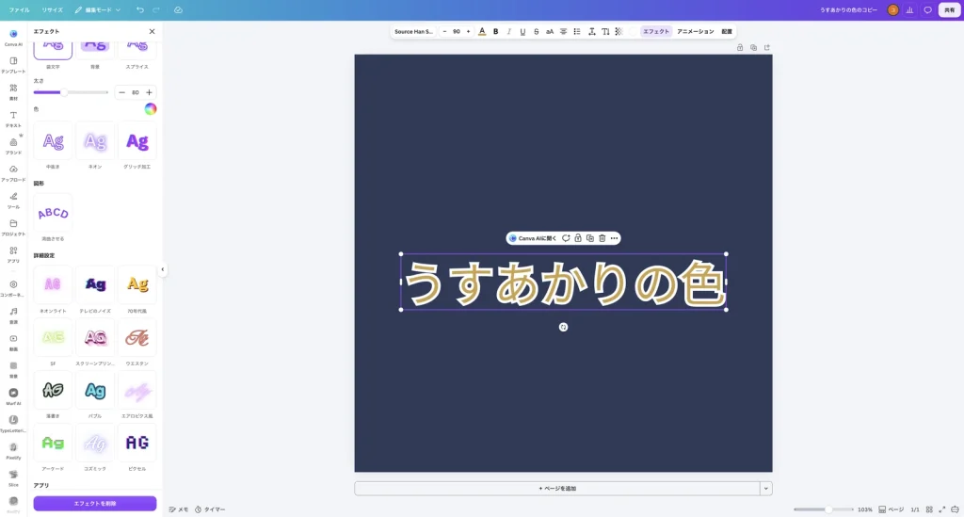Open the ツール (Tools) sidebar panel
The image size is (964, 517).
[x=13, y=200]
